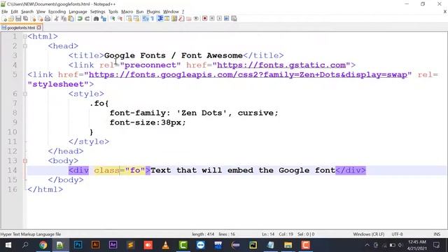Click the Save All toolbar icon
Viewport: 448px width, 252px height.
pyautogui.click(x=25, y=19)
